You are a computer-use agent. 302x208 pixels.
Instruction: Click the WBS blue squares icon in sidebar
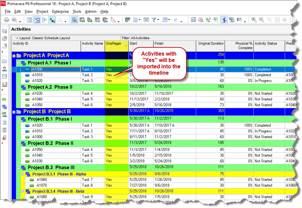click(4, 107)
